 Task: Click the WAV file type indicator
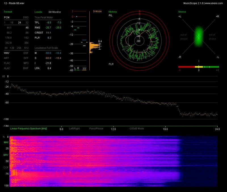[7, 53]
